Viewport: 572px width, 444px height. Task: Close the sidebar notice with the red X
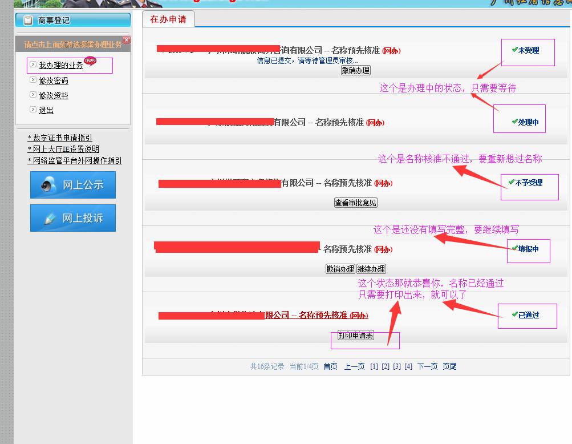pyautogui.click(x=127, y=40)
